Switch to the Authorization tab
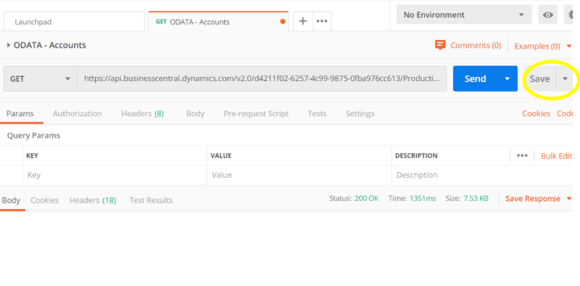Viewport: 580px width, 286px height. click(78, 113)
